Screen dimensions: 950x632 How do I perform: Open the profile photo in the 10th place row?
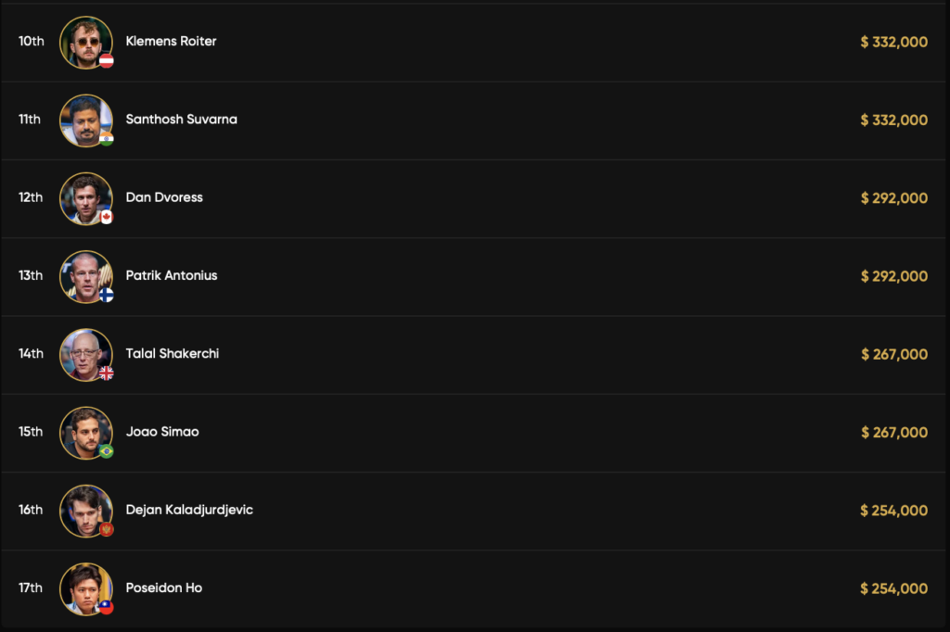click(x=85, y=42)
